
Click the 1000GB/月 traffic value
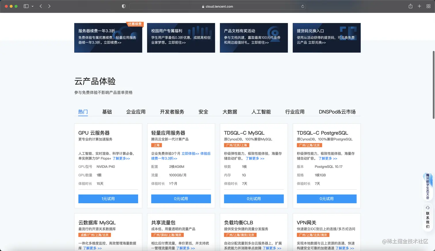(x=178, y=175)
